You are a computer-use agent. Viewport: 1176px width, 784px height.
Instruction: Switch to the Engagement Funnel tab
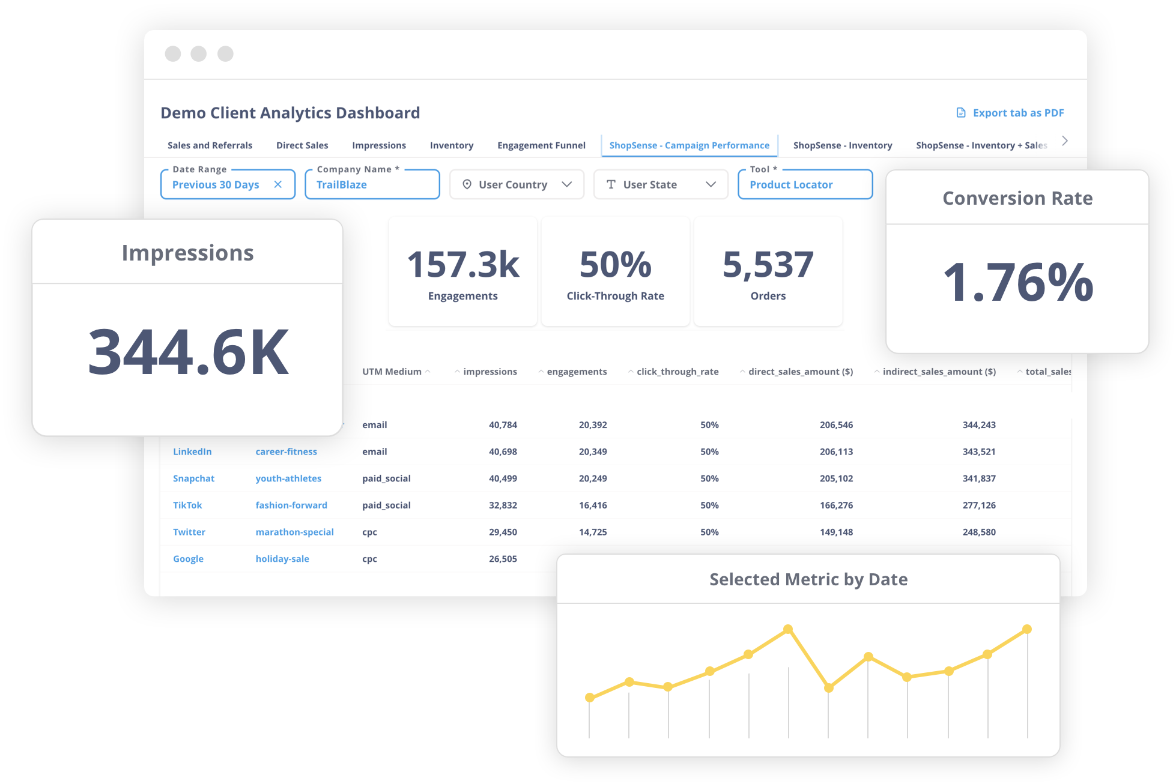coord(541,145)
